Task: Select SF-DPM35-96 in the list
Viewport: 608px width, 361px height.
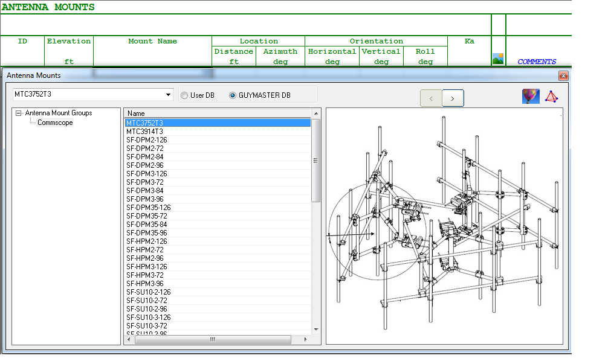Action: [218, 233]
